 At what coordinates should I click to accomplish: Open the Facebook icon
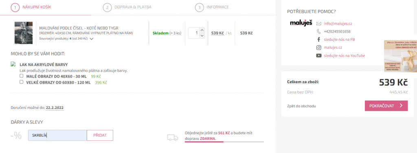pos(318,40)
